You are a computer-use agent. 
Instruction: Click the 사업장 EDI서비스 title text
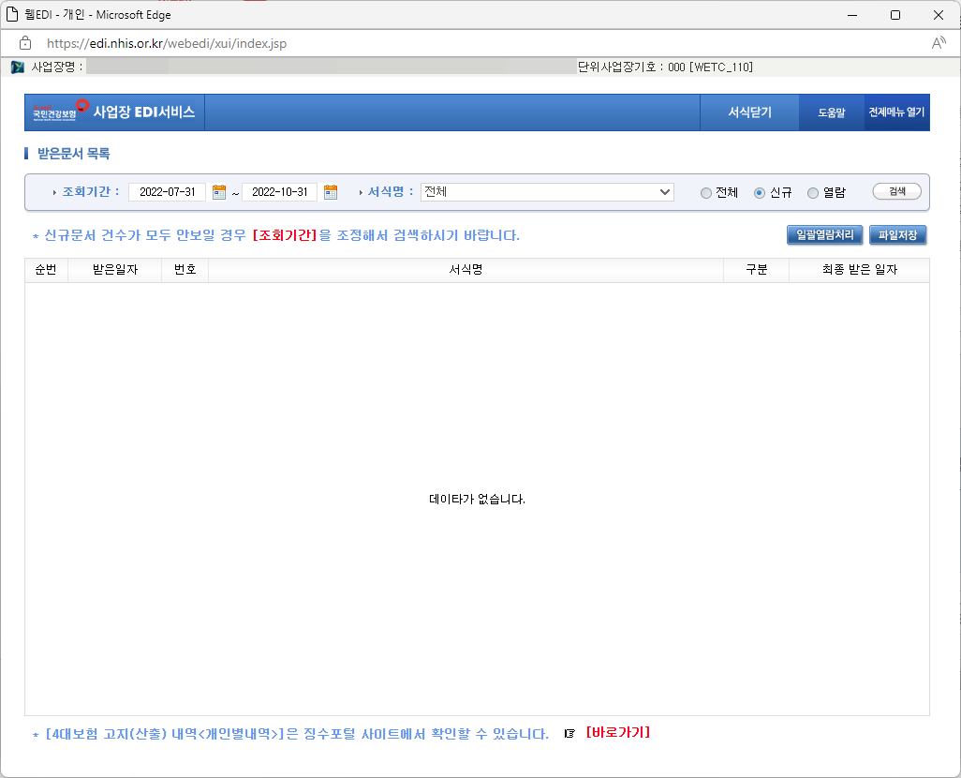(x=144, y=112)
